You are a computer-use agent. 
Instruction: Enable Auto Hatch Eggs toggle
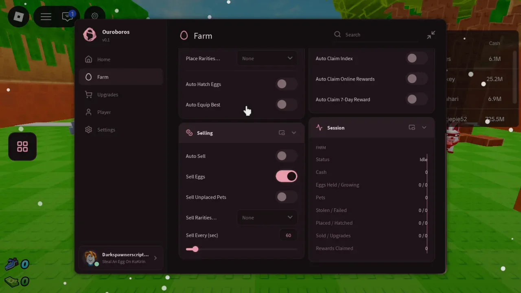click(x=287, y=84)
